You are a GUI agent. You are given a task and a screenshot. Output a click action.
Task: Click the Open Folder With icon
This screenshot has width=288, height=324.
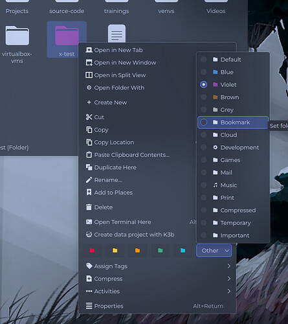pyautogui.click(x=89, y=87)
